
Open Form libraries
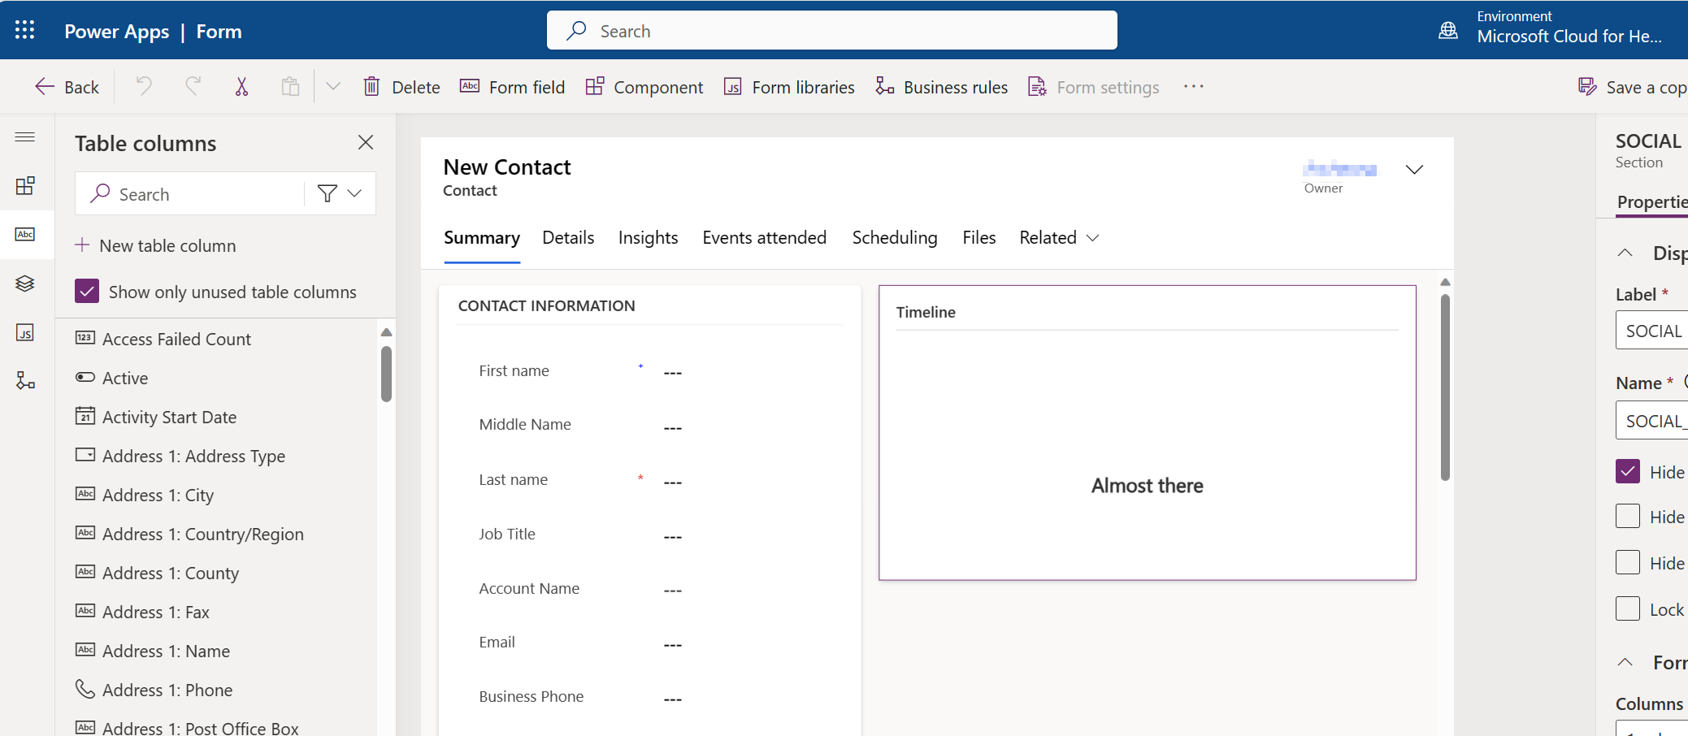tap(789, 87)
